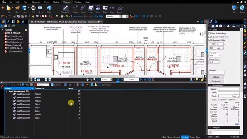The image size is (247, 139).
Task: Select the Volume measurement tool
Action: coord(98,8)
